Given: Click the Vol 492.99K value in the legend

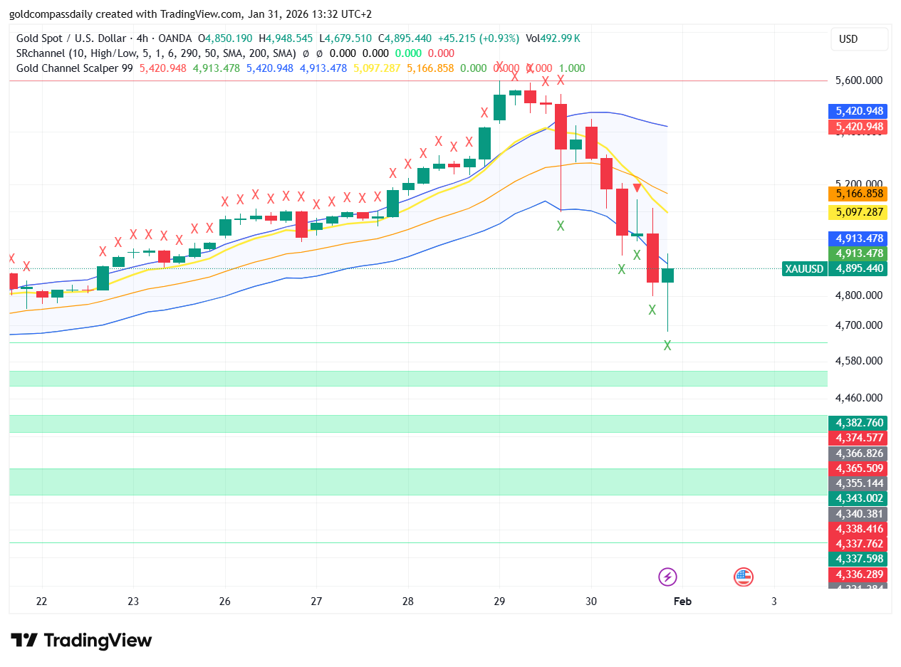Looking at the screenshot, I should click(x=552, y=38).
